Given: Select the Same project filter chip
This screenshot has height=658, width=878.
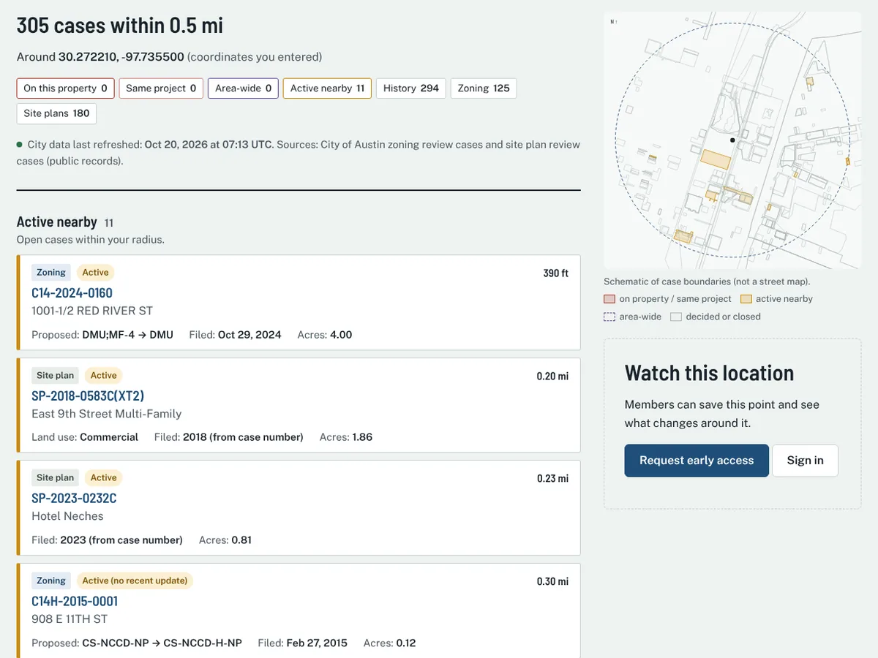Looking at the screenshot, I should click(161, 88).
